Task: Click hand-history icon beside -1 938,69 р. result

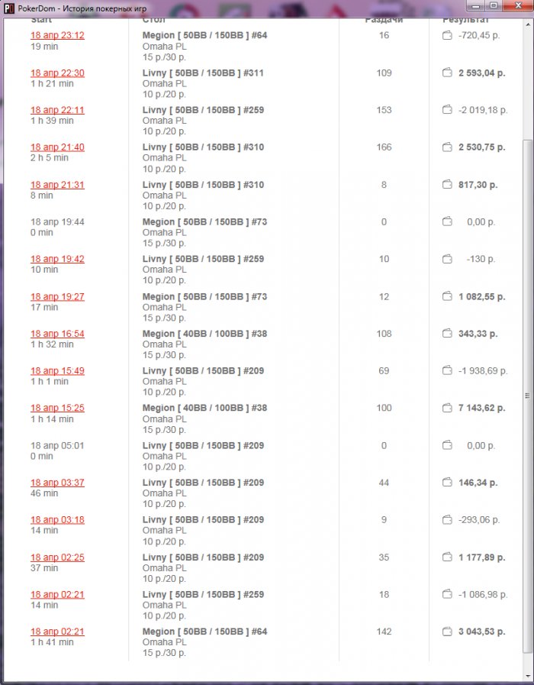Action: click(448, 371)
